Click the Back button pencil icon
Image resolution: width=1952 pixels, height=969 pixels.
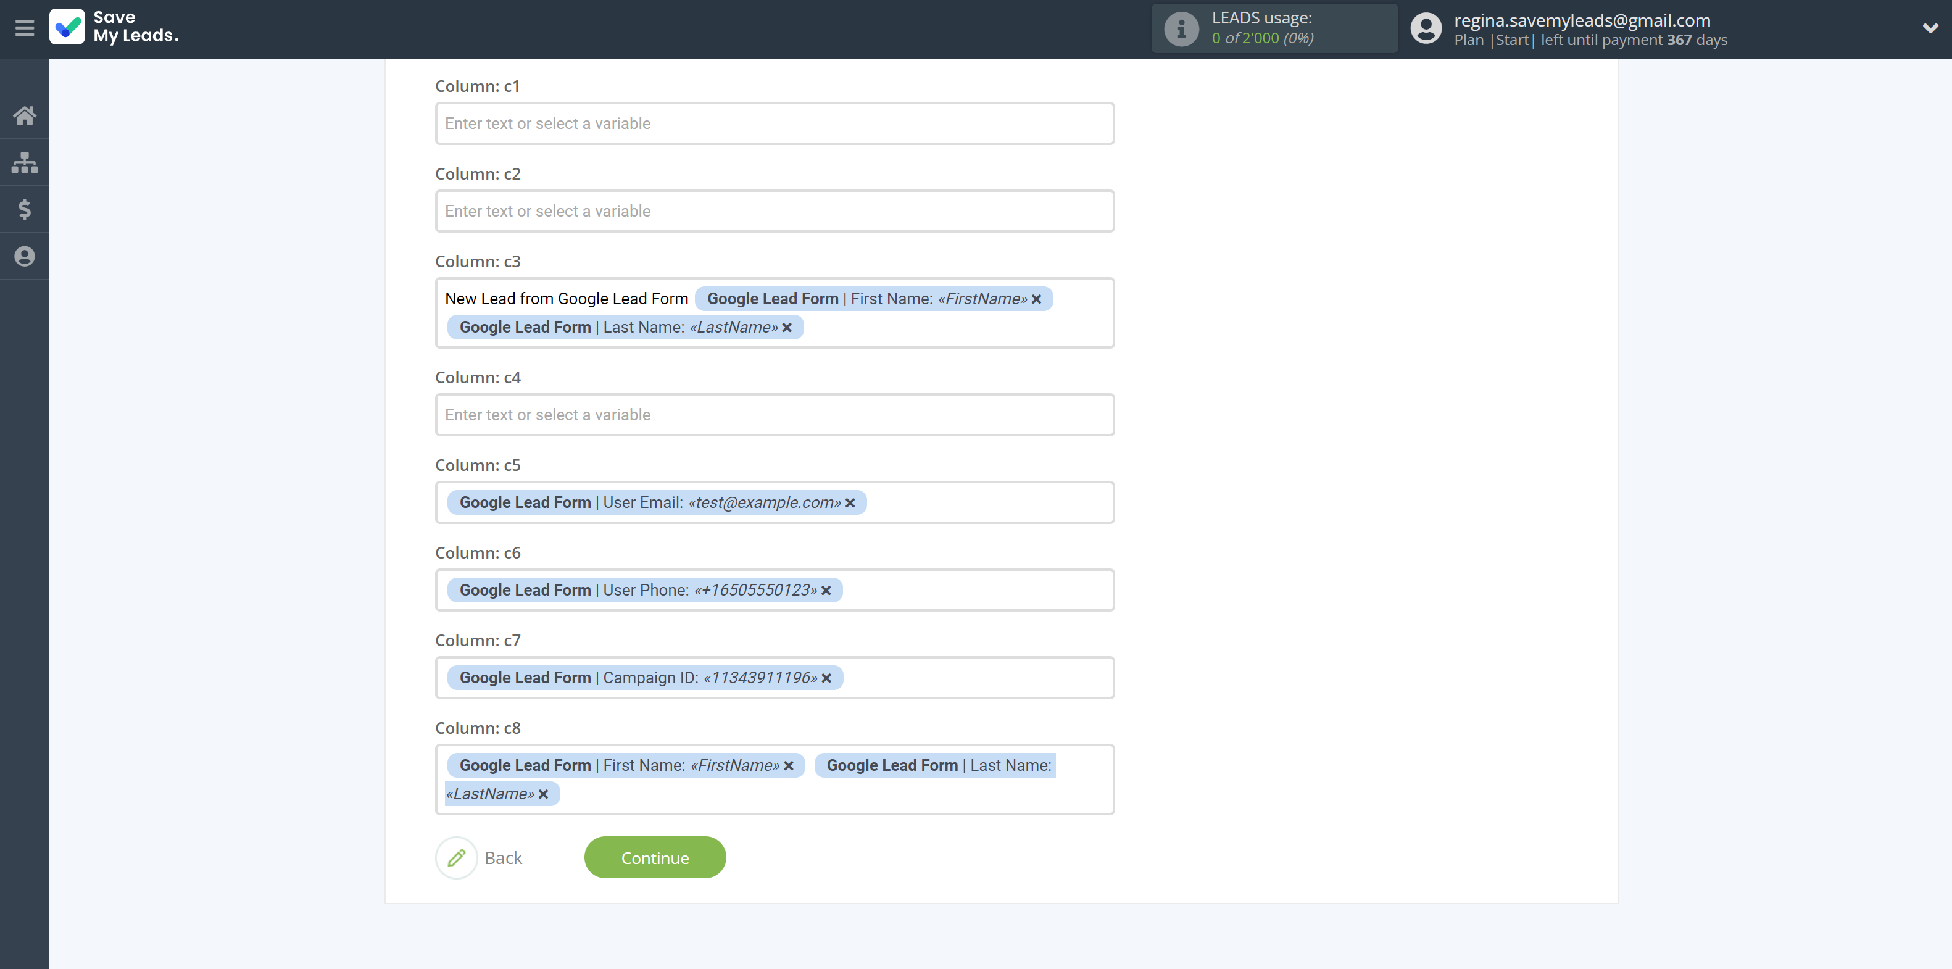click(456, 858)
